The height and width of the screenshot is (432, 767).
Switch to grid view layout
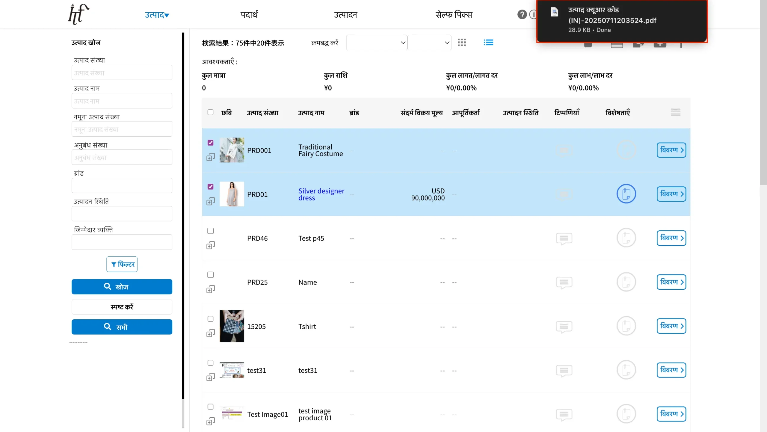pos(462,43)
